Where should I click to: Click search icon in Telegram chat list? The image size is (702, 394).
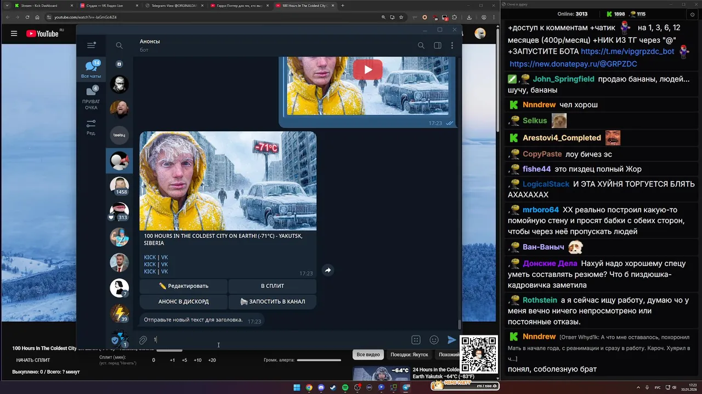click(x=119, y=45)
